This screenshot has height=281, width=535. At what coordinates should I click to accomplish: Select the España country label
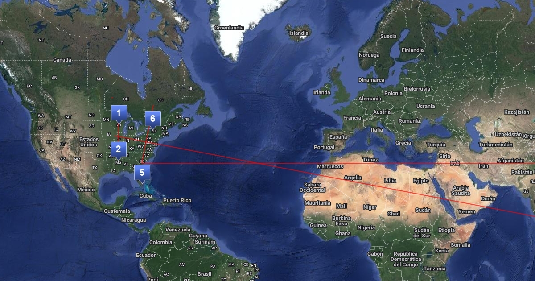click(338, 137)
